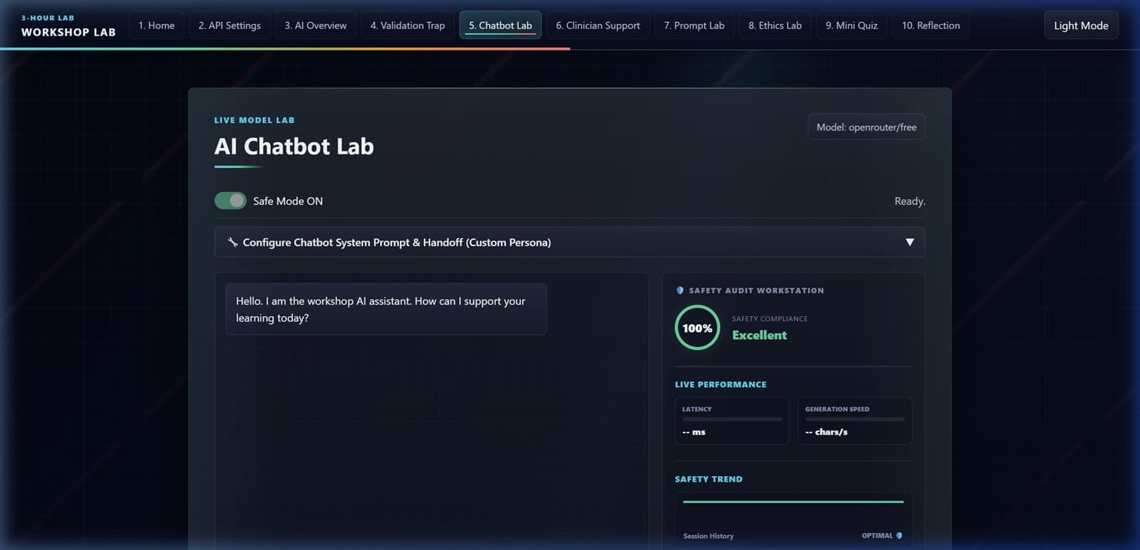Click the Model: openrouter/free badge

[x=866, y=127]
